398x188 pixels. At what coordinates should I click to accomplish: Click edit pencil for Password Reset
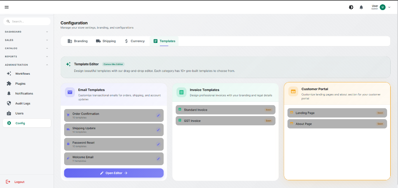pyautogui.click(x=158, y=144)
